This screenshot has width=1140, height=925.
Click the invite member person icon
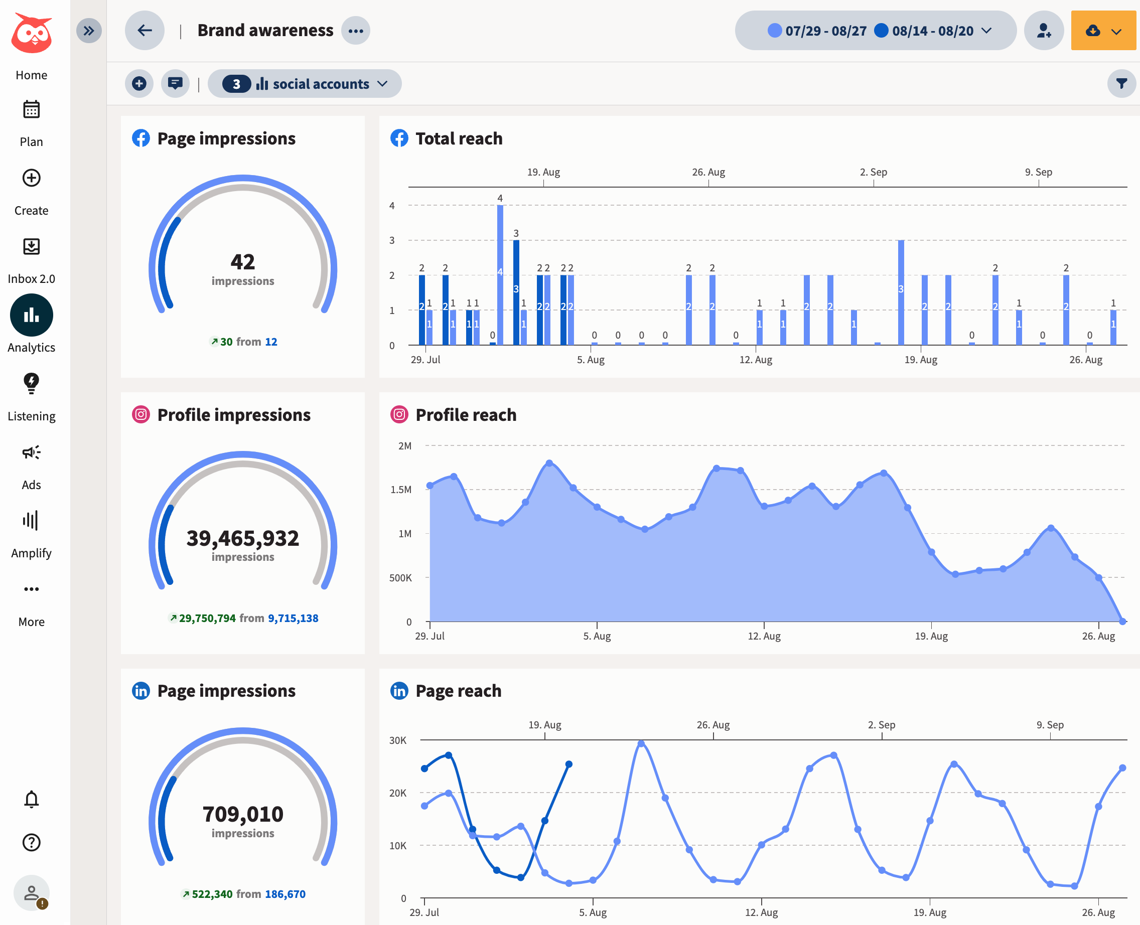point(1044,31)
